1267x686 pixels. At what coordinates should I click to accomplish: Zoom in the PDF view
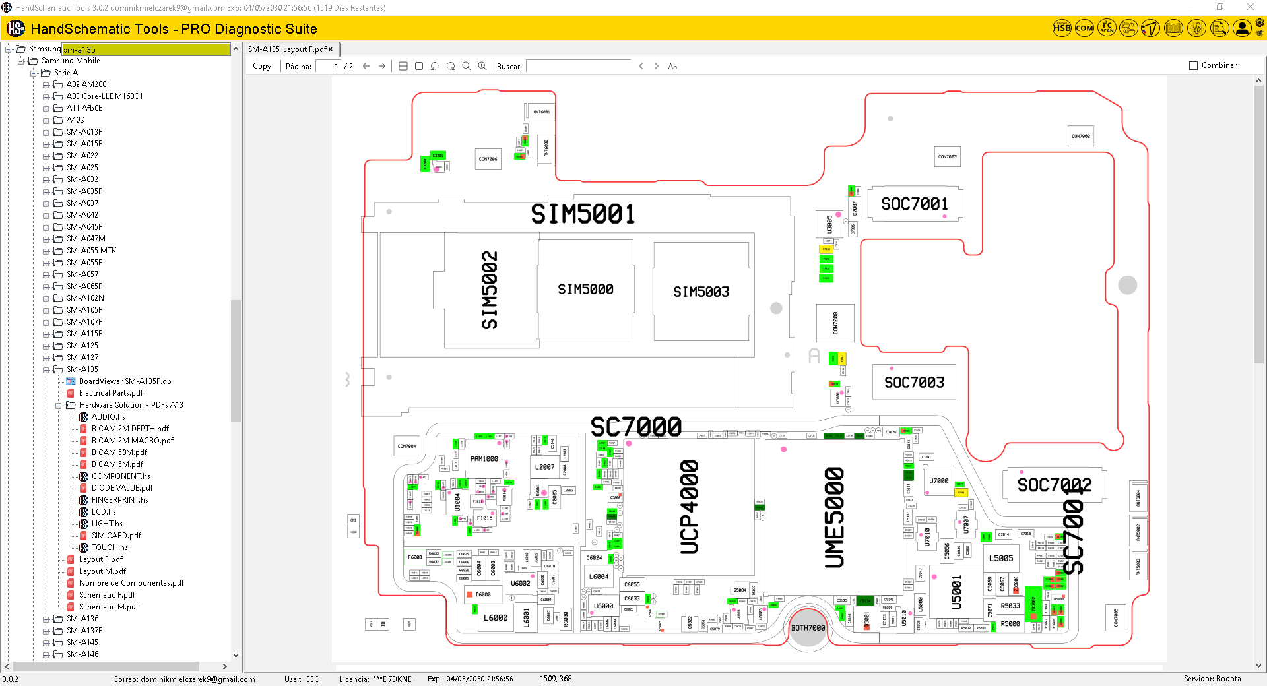[x=482, y=66]
